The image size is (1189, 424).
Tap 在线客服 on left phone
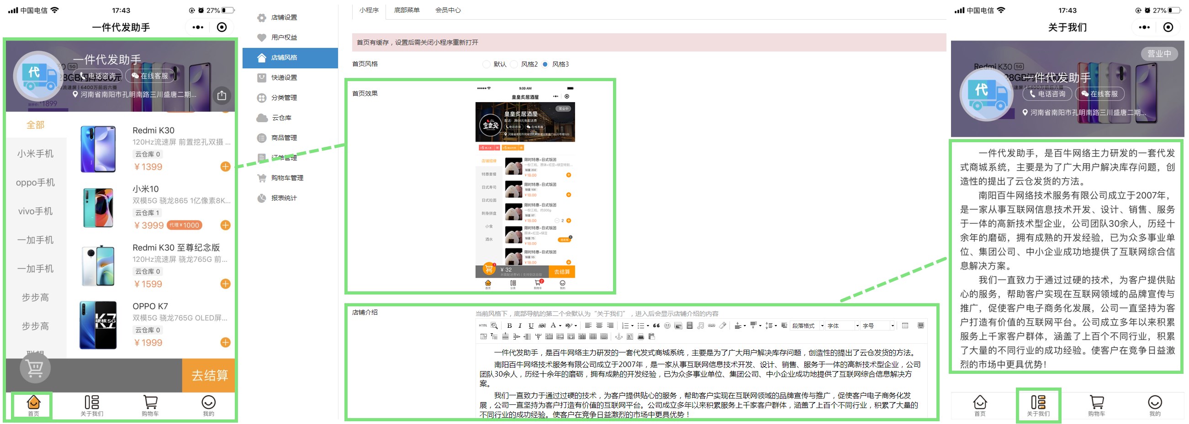pyautogui.click(x=150, y=76)
